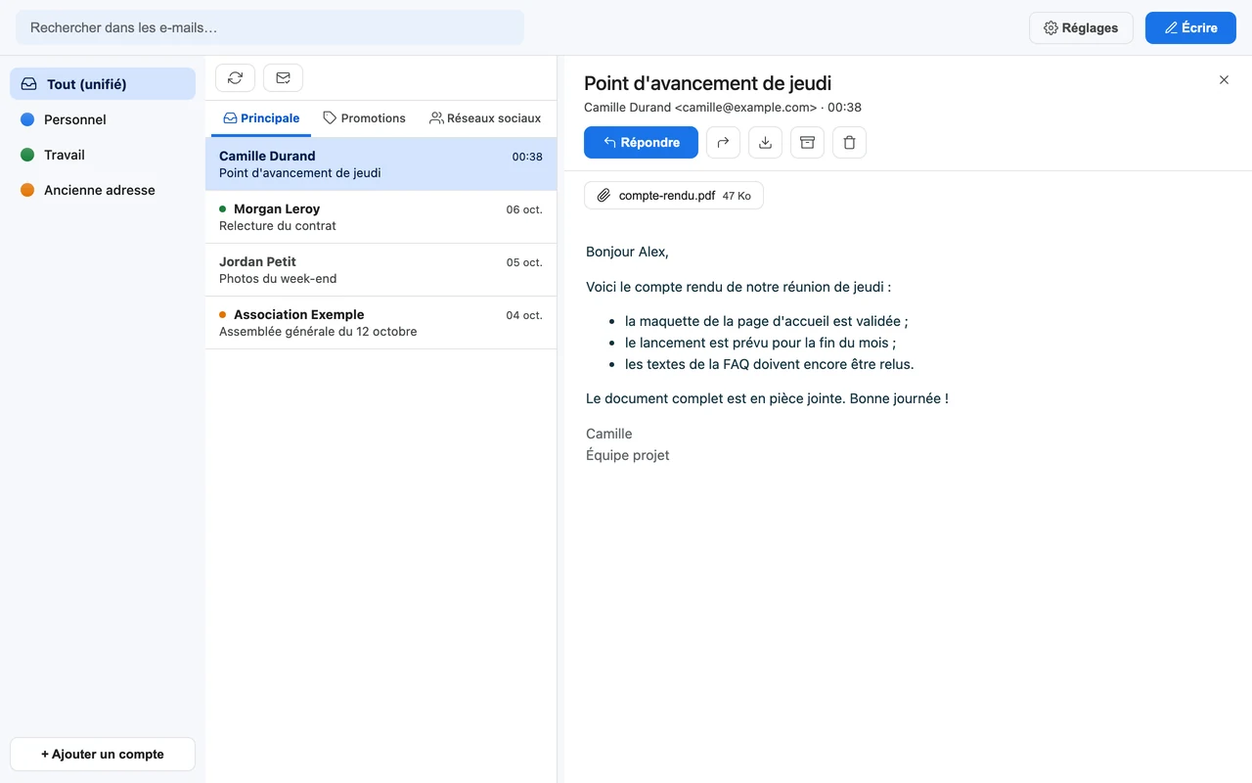
Task: Click the trash delete icon
Action: tap(849, 143)
